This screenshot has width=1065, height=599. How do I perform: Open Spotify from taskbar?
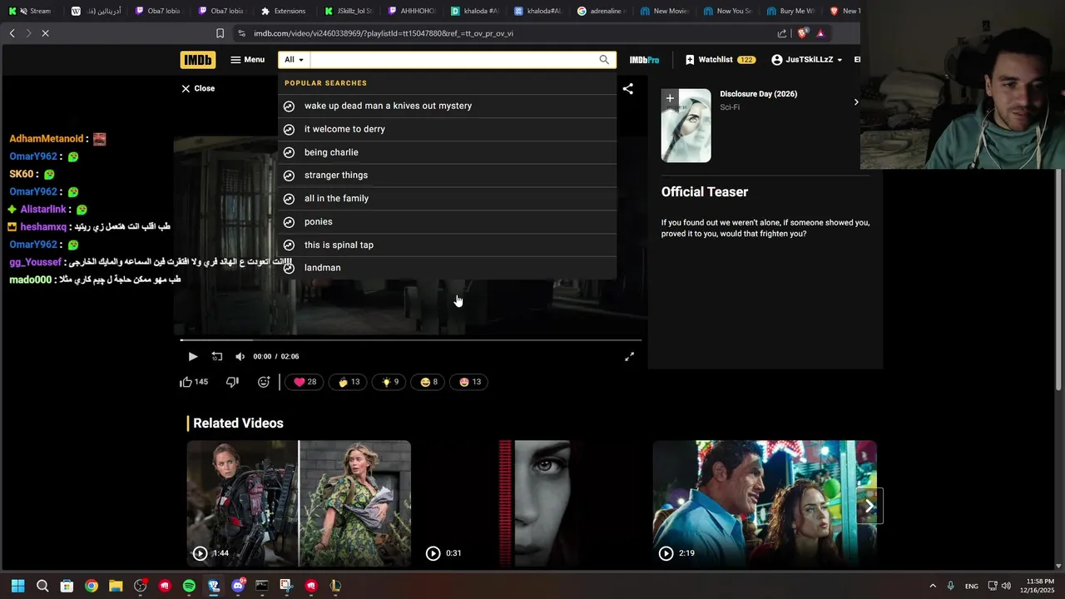189,586
